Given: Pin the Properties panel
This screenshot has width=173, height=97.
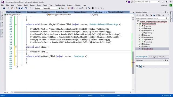Looking at the screenshot, I should point(165,60).
